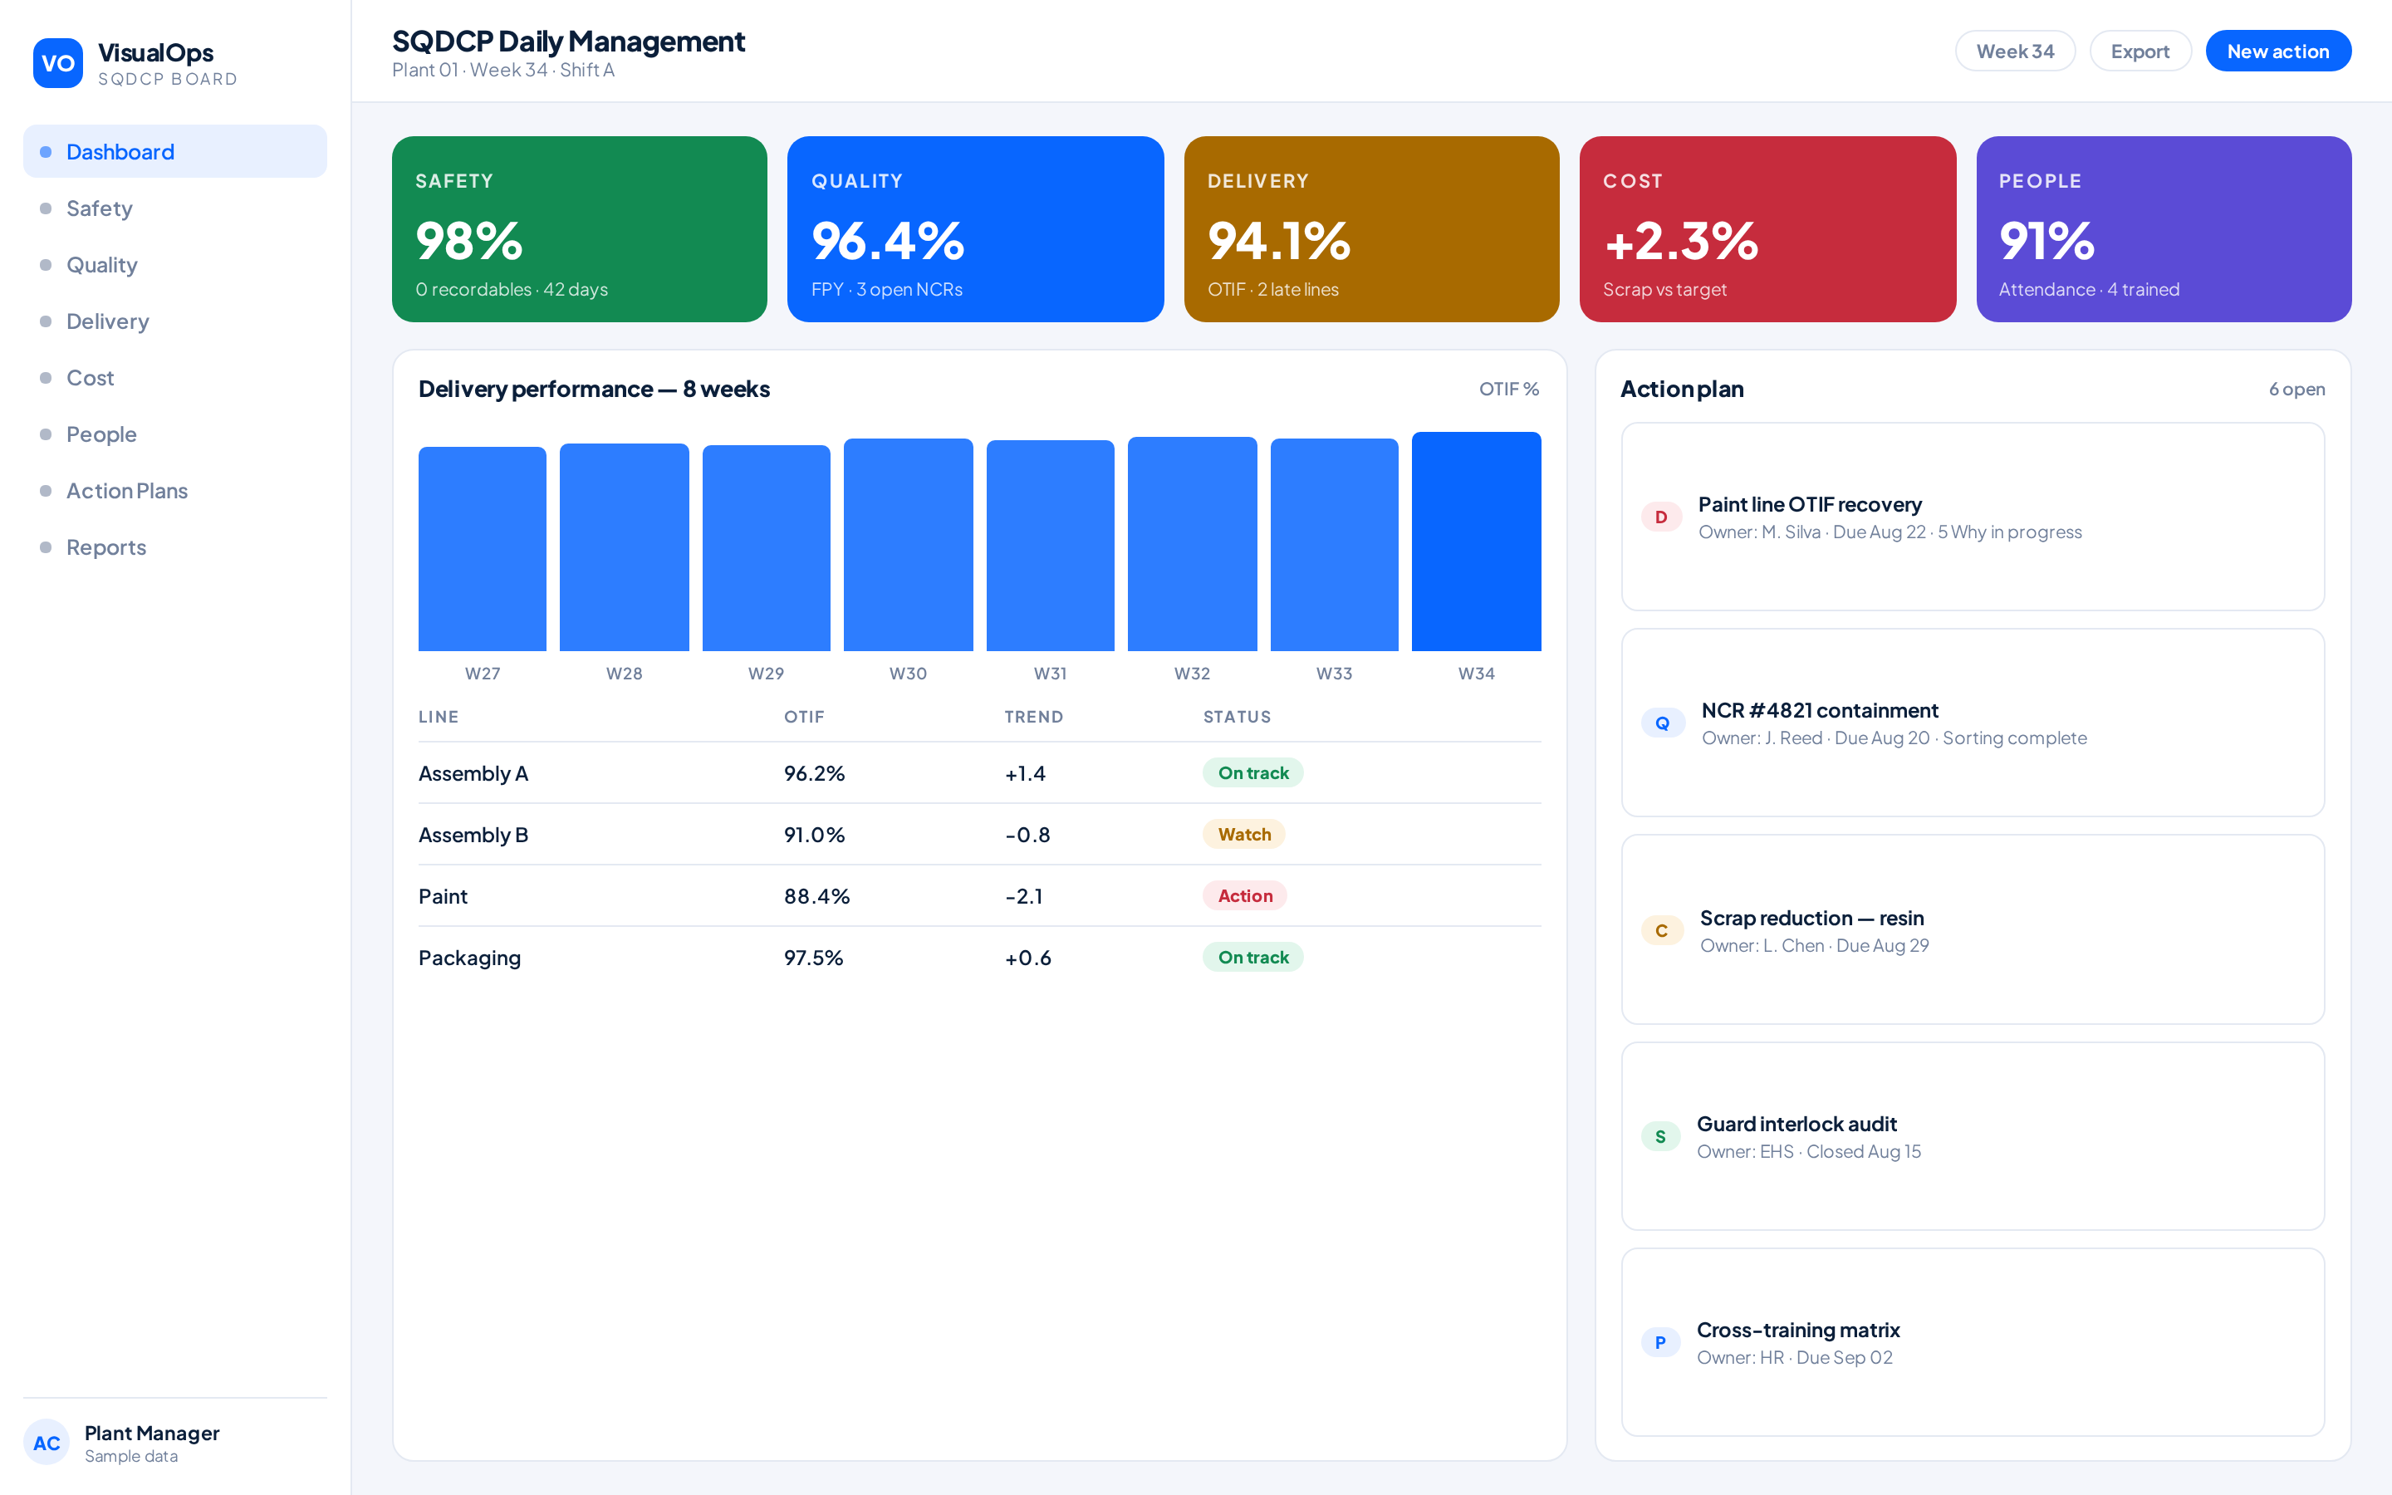Viewport: 2392px width, 1495px height.
Task: Create a New action
Action: pos(2277,51)
